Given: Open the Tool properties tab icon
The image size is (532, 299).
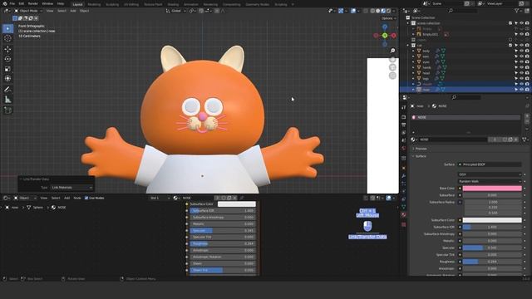Looking at the screenshot, I should pos(403,107).
